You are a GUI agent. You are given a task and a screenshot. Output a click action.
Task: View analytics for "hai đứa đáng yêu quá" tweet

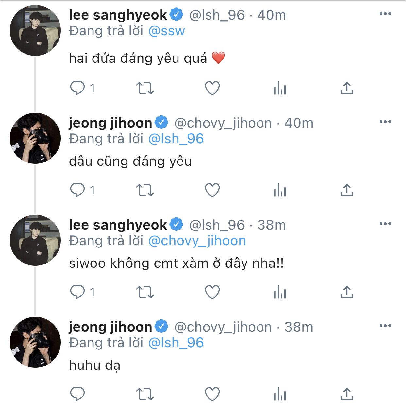[x=279, y=88]
